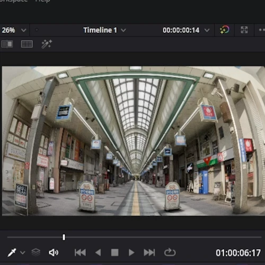Open the Timeline 1 name dropdown
265x265 pixels.
coord(123,30)
